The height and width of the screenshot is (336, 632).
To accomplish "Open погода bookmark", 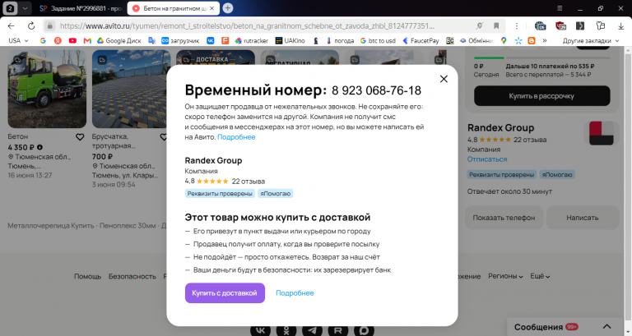I will coord(340,40).
